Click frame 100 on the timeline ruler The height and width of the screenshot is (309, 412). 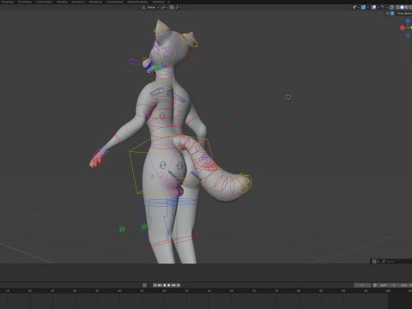[x=388, y=291]
